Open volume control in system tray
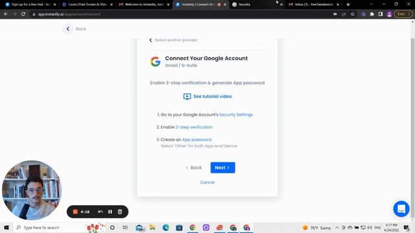 point(370,227)
